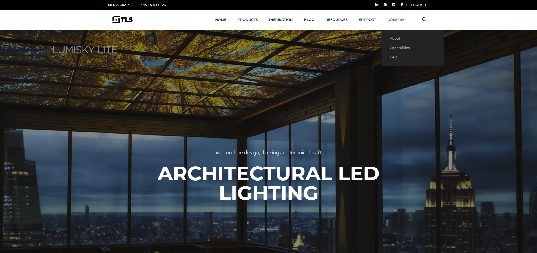Image resolution: width=537 pixels, height=253 pixels.
Task: Click the Architectural LED Lighting headline
Action: tap(268, 183)
